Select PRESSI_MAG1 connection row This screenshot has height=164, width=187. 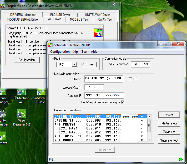[x=100, y=128]
